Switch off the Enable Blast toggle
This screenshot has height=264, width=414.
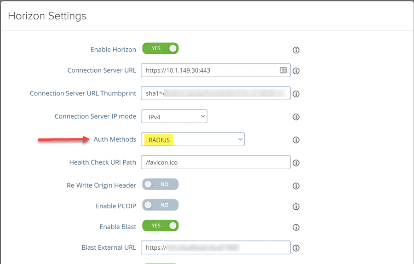click(160, 226)
